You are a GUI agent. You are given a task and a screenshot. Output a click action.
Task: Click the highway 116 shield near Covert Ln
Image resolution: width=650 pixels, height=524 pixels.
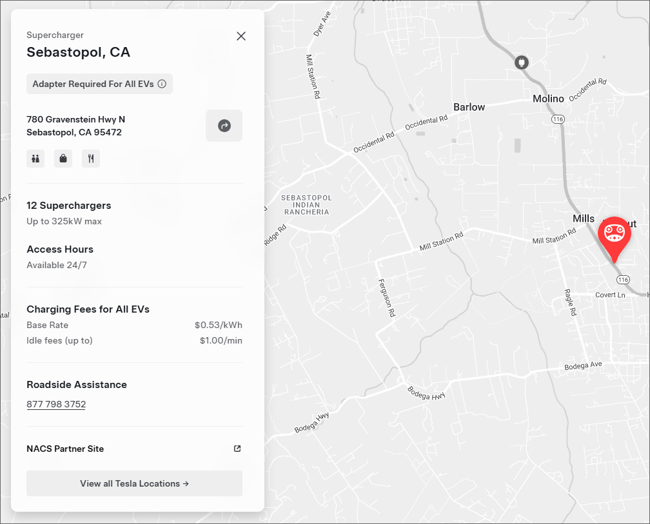tap(623, 280)
